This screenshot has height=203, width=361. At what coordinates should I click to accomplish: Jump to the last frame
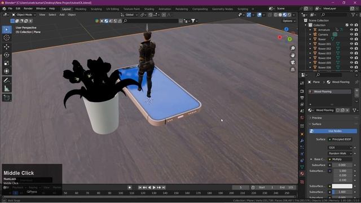164,188
